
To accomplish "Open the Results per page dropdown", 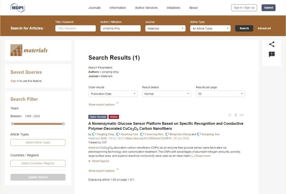I will click(220, 94).
